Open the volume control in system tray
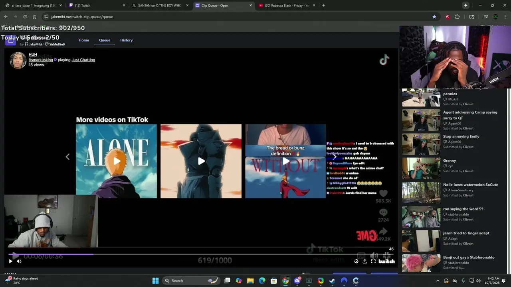This screenshot has height=287, width=511. 478,281
